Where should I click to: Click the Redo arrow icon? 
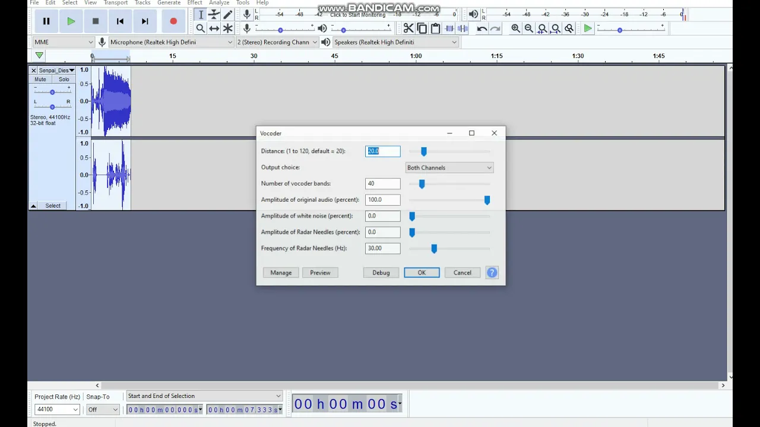[x=495, y=28]
